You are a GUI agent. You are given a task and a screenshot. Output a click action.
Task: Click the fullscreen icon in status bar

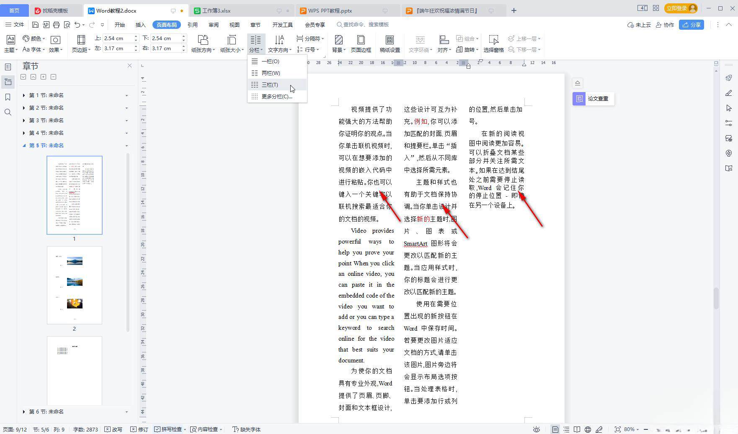(x=617, y=429)
